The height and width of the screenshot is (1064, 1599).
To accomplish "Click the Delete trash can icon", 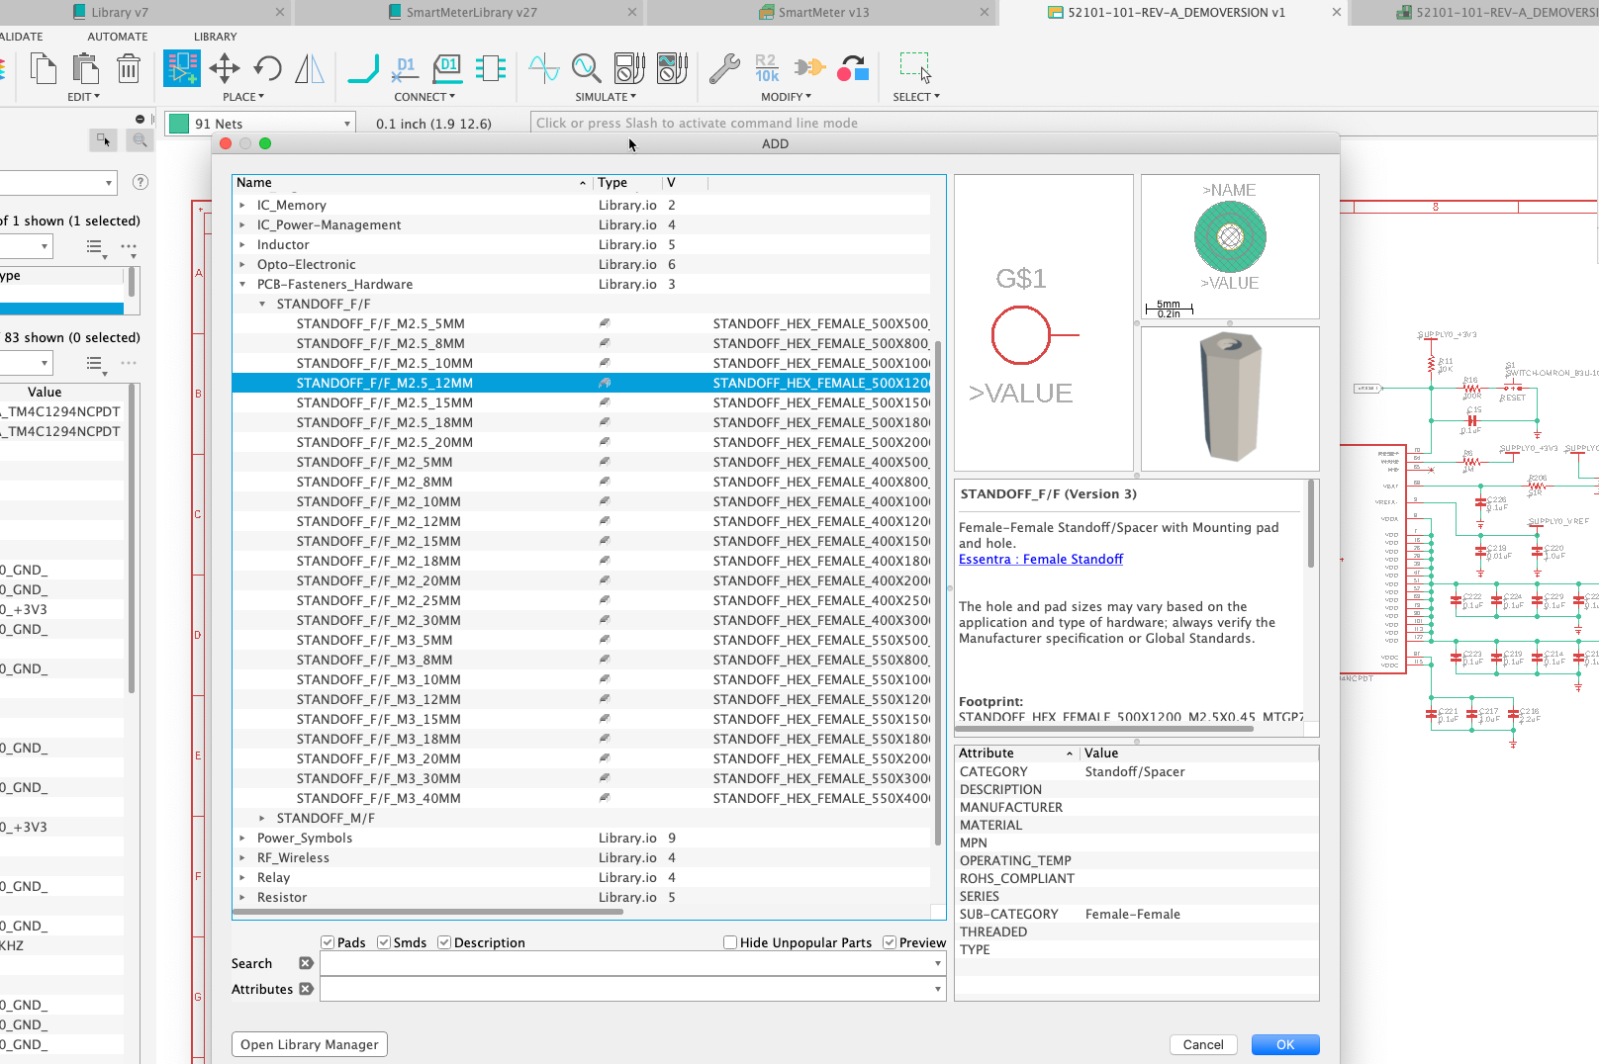I will pyautogui.click(x=129, y=68).
